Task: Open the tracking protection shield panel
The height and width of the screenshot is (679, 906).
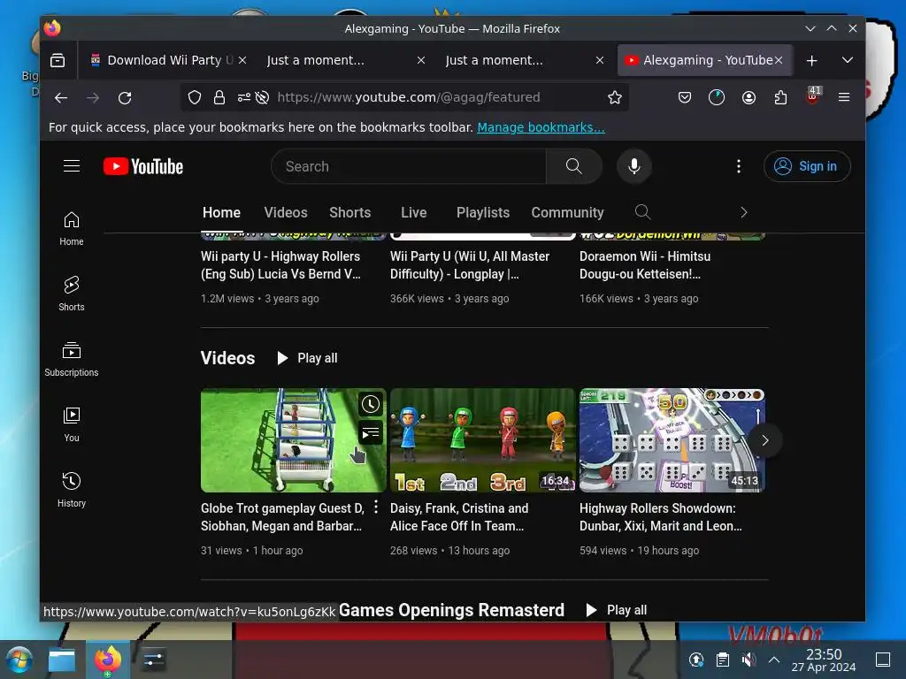Action: pos(195,97)
